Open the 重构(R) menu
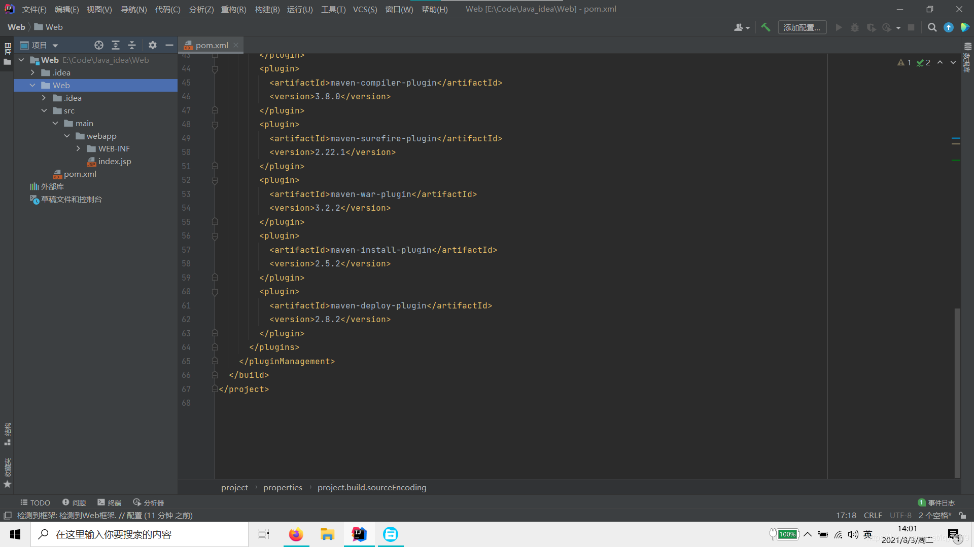The image size is (974, 547). point(233,9)
